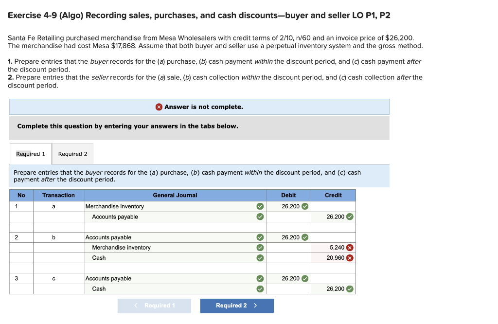The image size is (498, 324).
Task: Click the green checkmark next to the Cash row in entry 2
Action: tap(260, 258)
